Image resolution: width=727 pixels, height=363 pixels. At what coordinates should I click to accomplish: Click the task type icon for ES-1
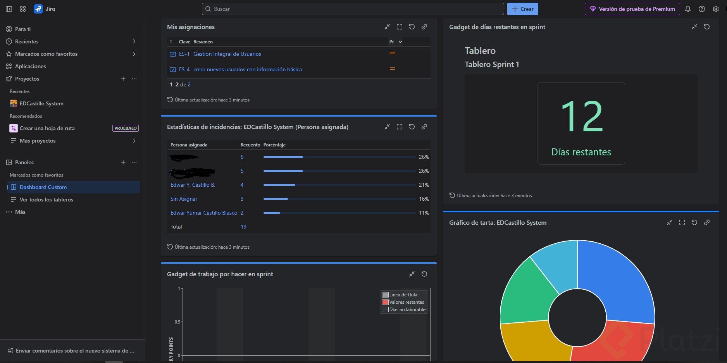click(x=173, y=54)
